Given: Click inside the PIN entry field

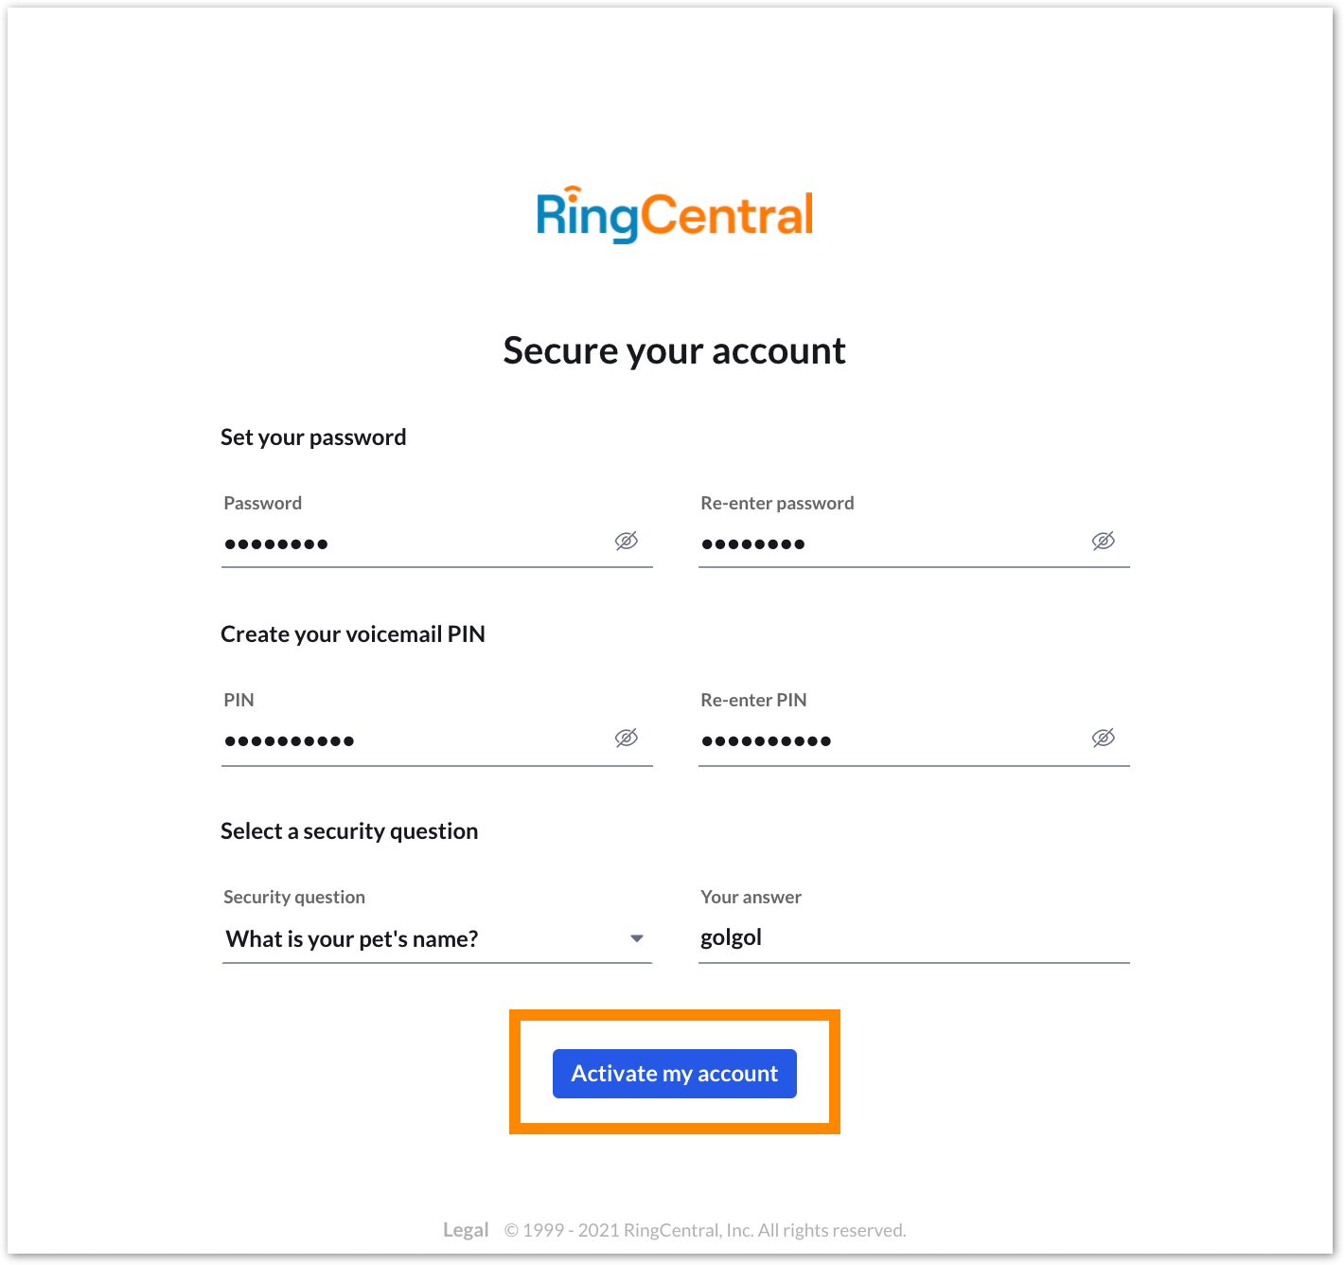Looking at the screenshot, I should [407, 739].
